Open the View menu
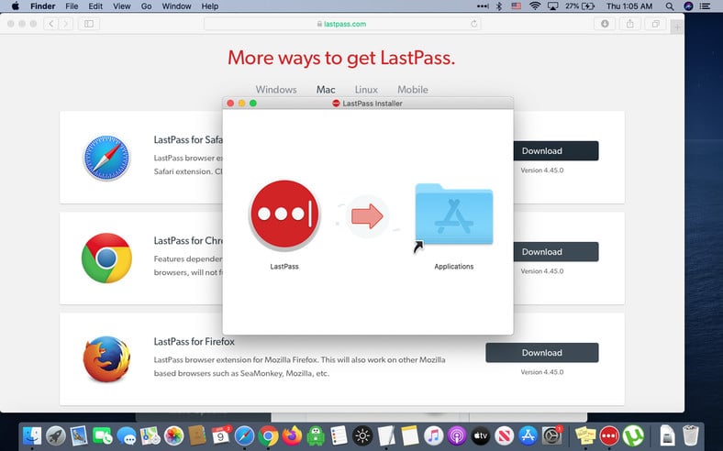This screenshot has height=451, width=723. coord(122,6)
